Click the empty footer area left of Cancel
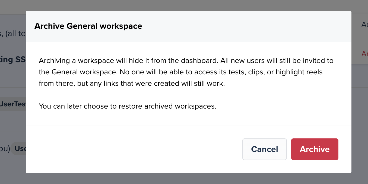The width and height of the screenshot is (368, 184). [x=133, y=149]
